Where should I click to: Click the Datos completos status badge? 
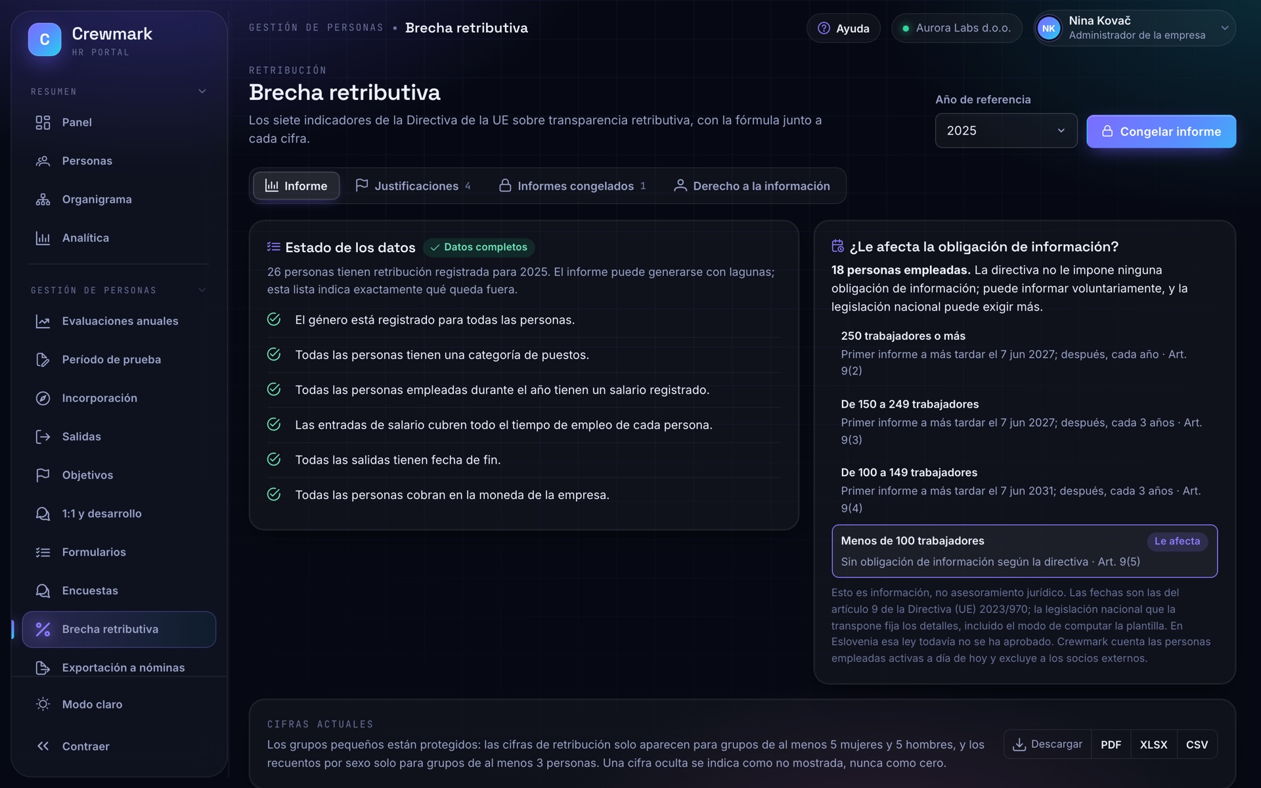click(x=479, y=248)
